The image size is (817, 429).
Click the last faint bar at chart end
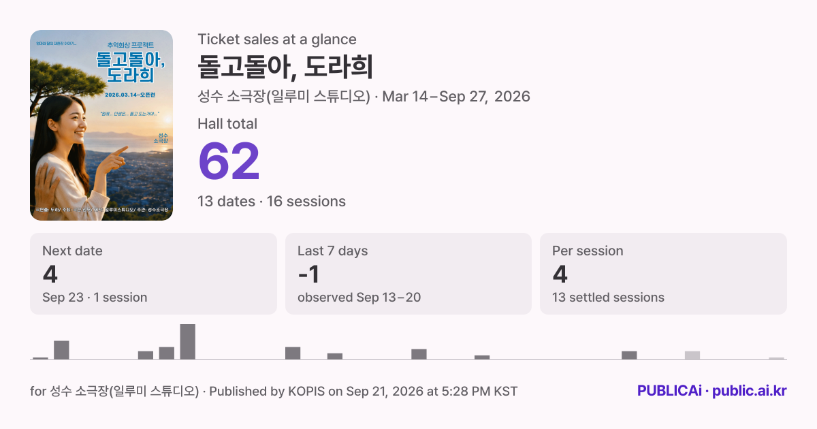point(777,357)
